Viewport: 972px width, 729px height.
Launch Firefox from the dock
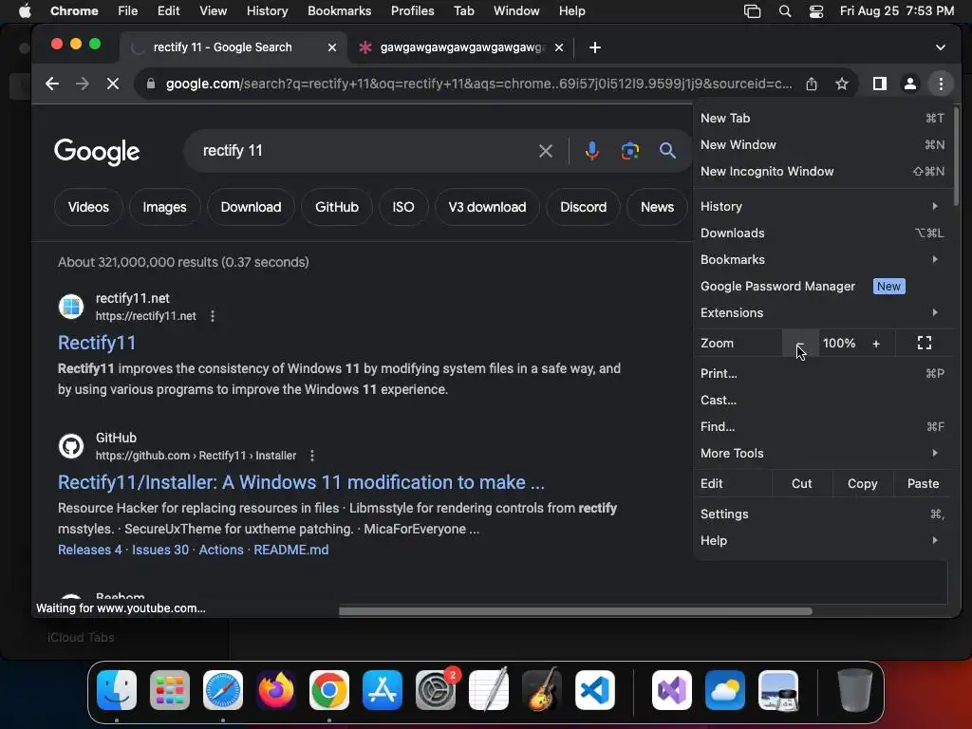pyautogui.click(x=276, y=690)
